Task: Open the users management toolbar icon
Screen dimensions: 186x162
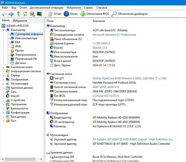Action: click(x=32, y=14)
